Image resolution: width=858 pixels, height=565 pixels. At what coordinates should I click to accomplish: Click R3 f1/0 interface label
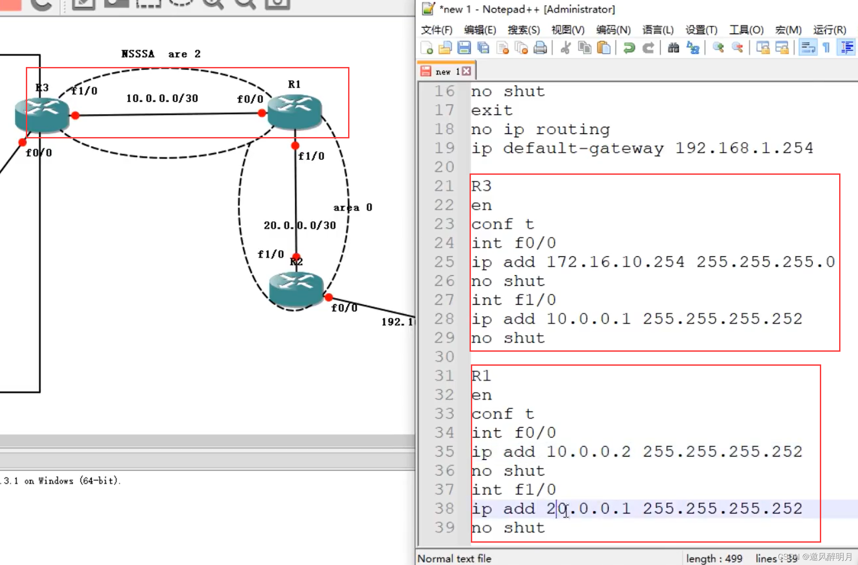coord(84,91)
